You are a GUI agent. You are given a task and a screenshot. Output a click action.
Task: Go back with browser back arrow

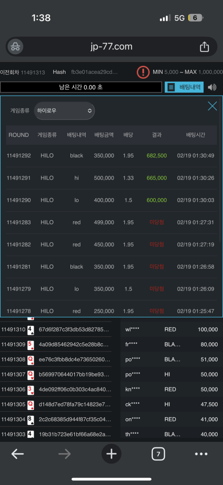coord(17,454)
